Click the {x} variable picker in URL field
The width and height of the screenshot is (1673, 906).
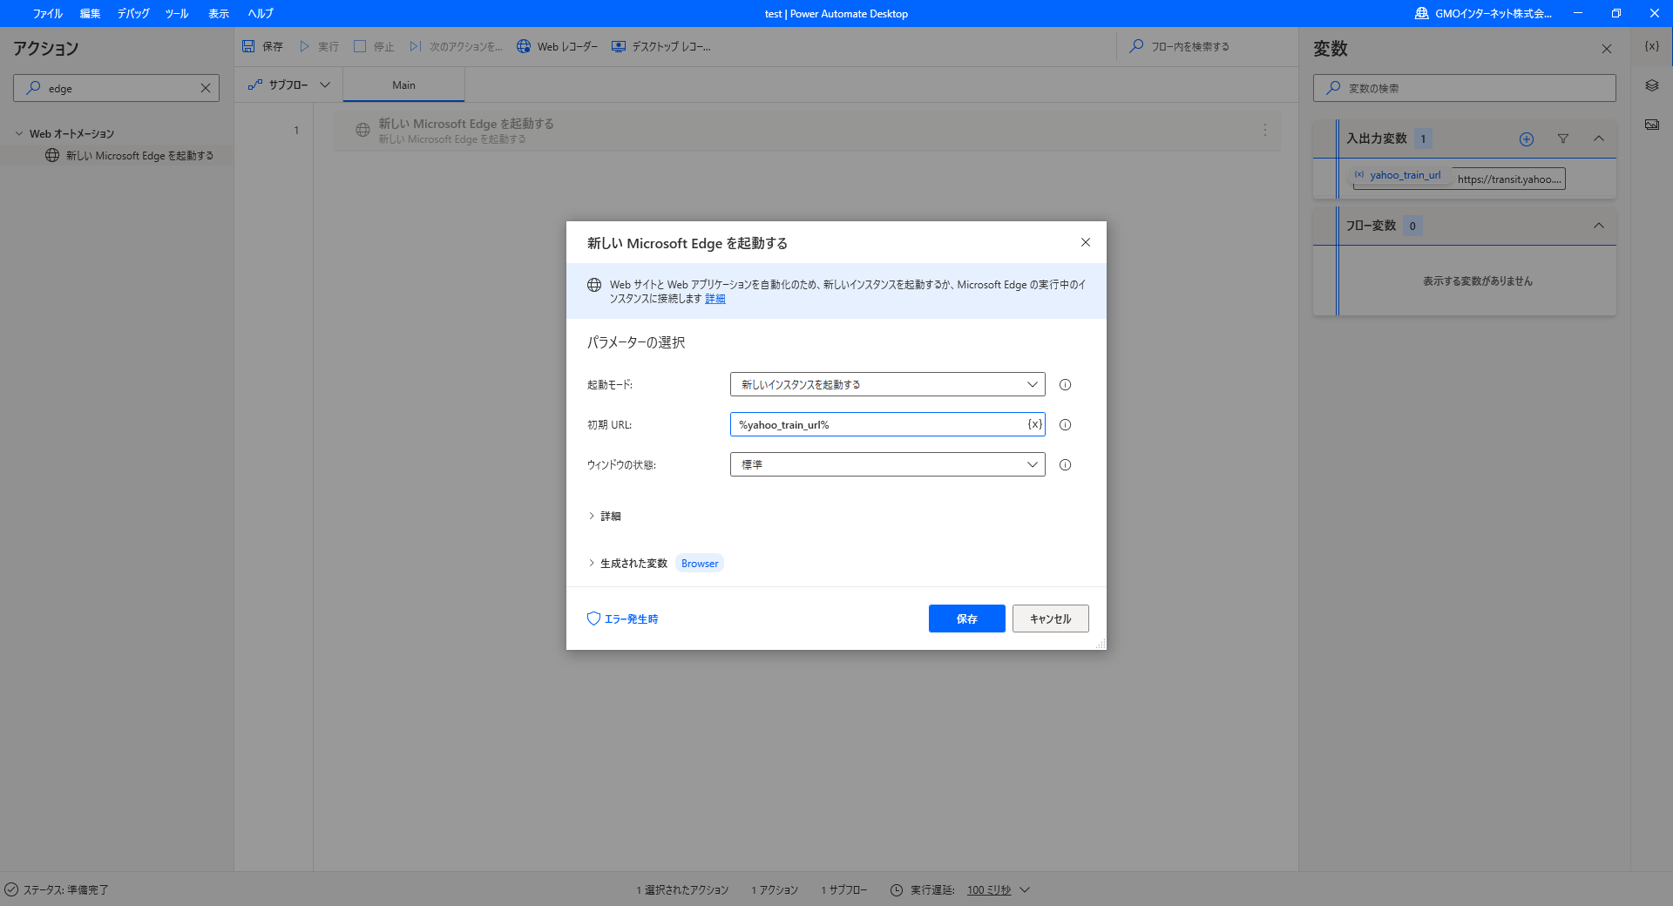(x=1034, y=424)
